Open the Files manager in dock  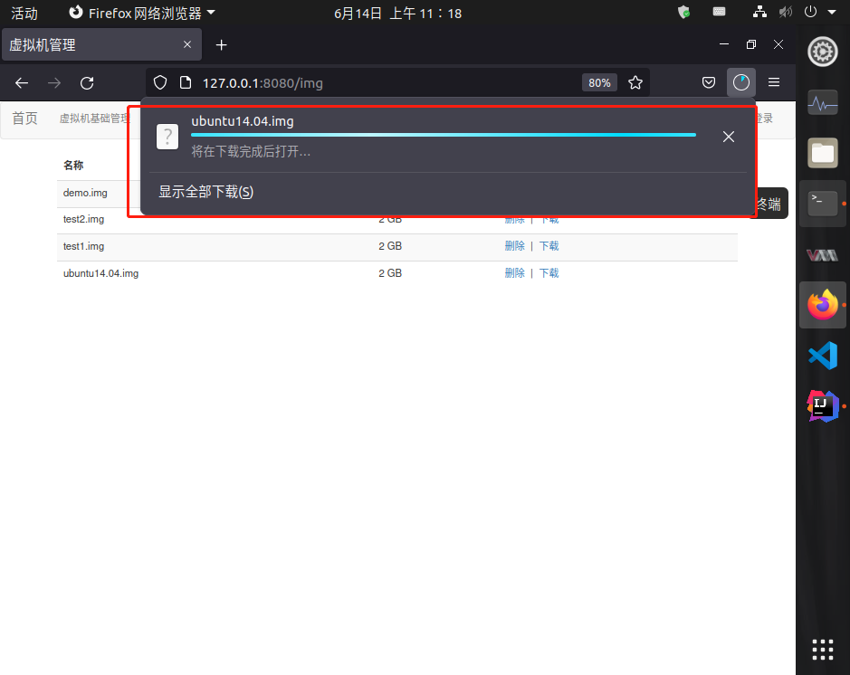[823, 153]
